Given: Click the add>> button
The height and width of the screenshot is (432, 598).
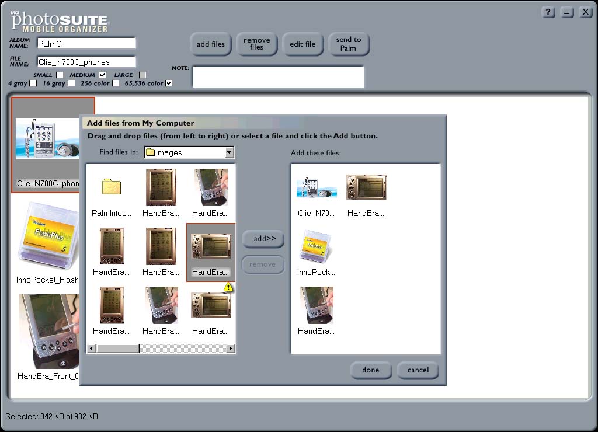Looking at the screenshot, I should [x=263, y=239].
